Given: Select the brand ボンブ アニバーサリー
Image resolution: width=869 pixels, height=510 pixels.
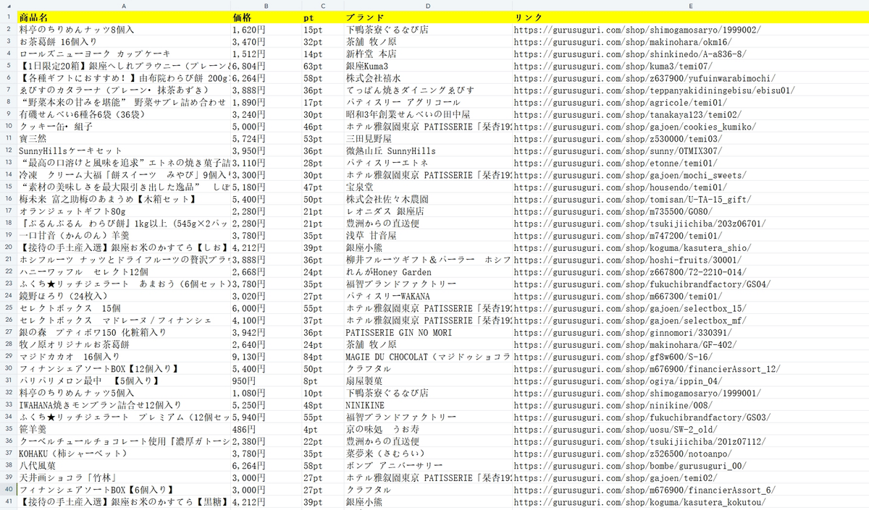Looking at the screenshot, I should point(428,465).
